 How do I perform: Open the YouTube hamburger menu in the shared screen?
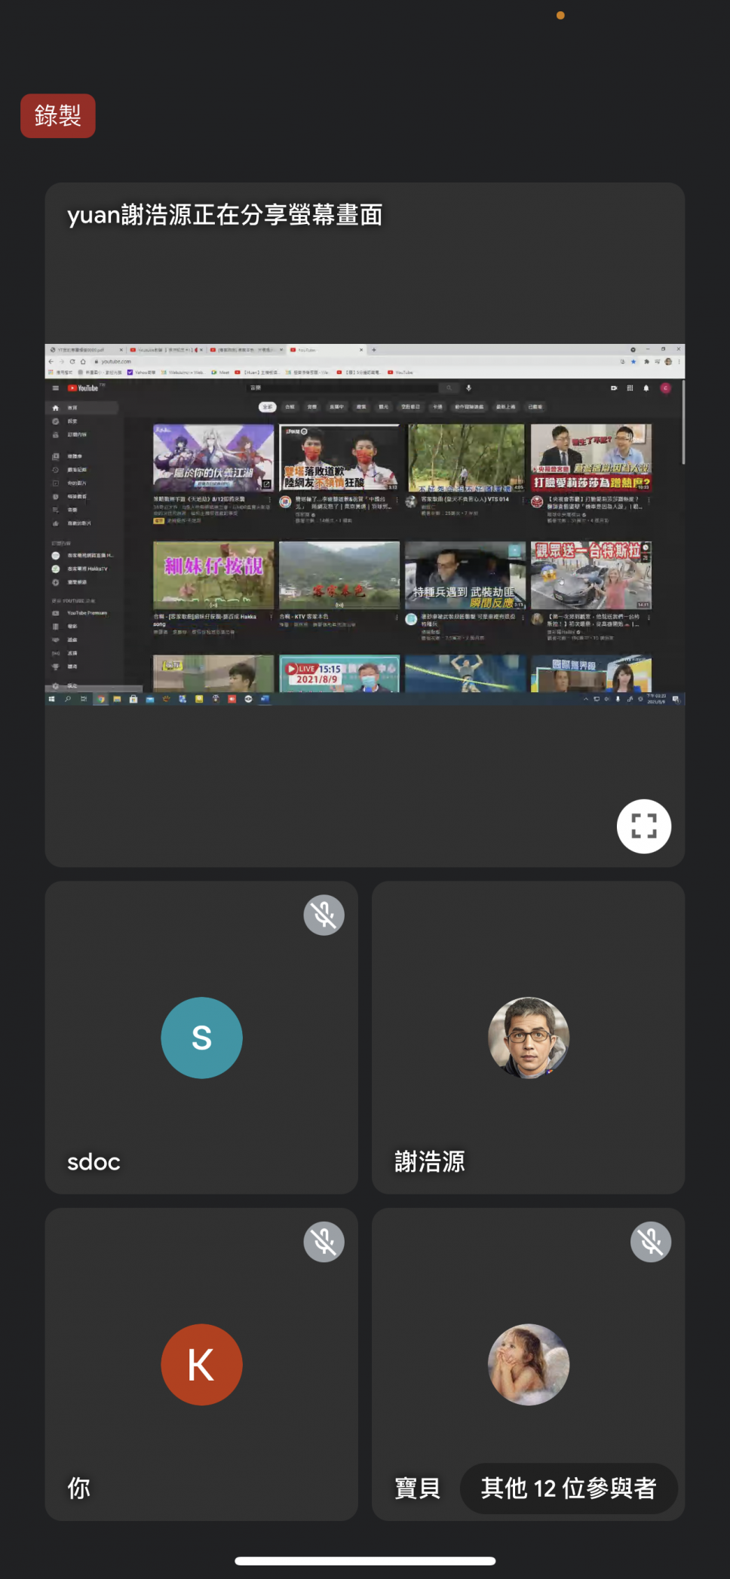[55, 388]
